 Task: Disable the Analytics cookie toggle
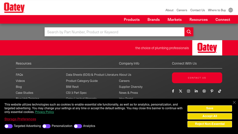pyautogui.click(x=78, y=126)
